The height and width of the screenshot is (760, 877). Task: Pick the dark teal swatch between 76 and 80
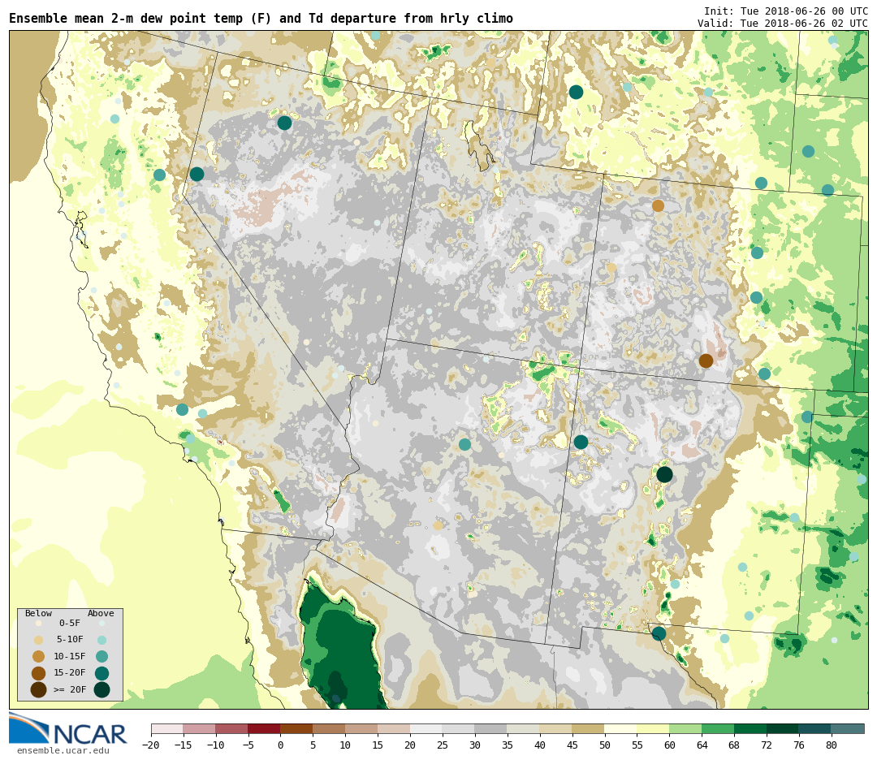click(815, 728)
